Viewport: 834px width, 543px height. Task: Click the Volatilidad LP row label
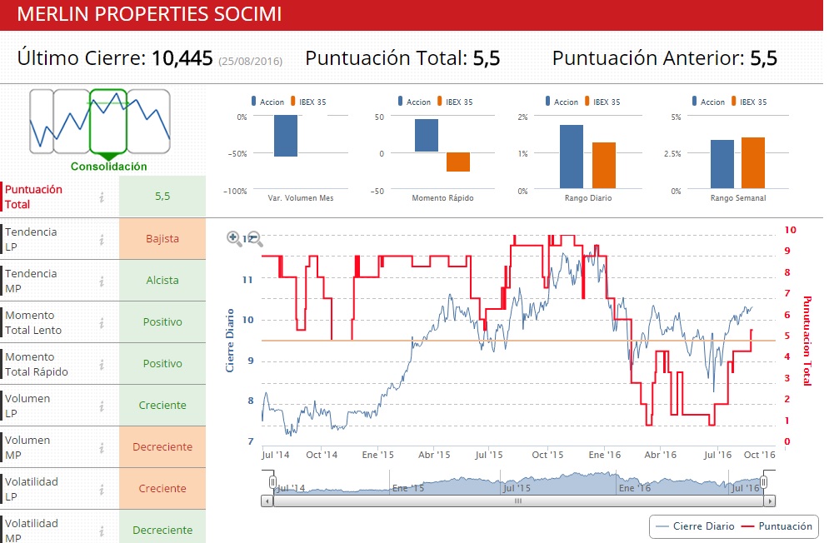(x=32, y=489)
